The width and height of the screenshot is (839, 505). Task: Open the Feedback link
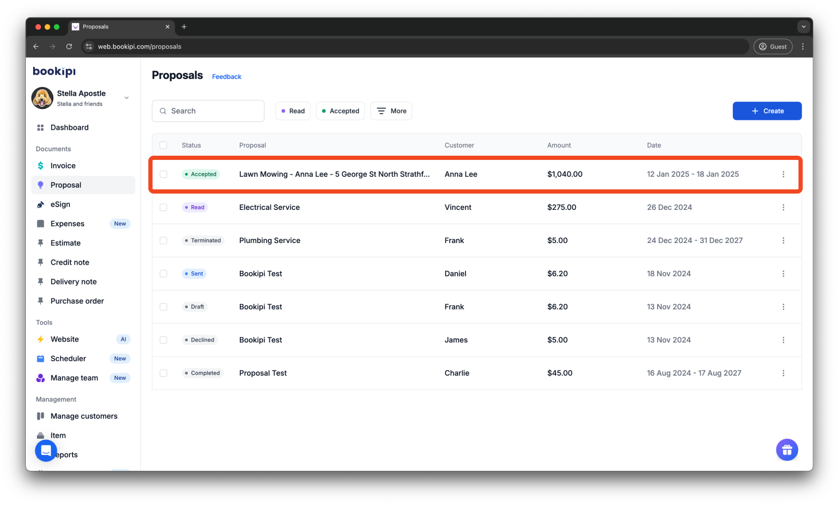pos(227,77)
